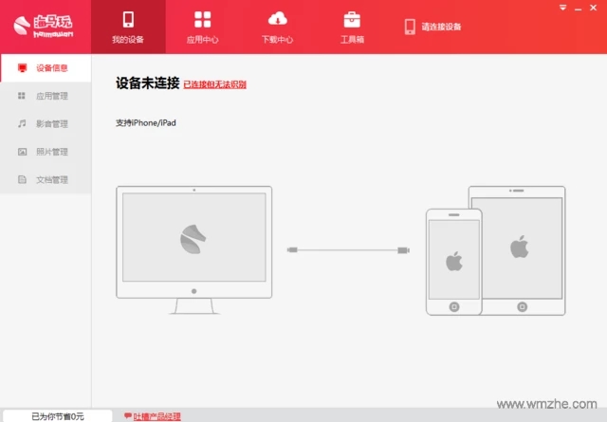
Task: Switch to 下载中心 tab label
Action: coord(277,40)
